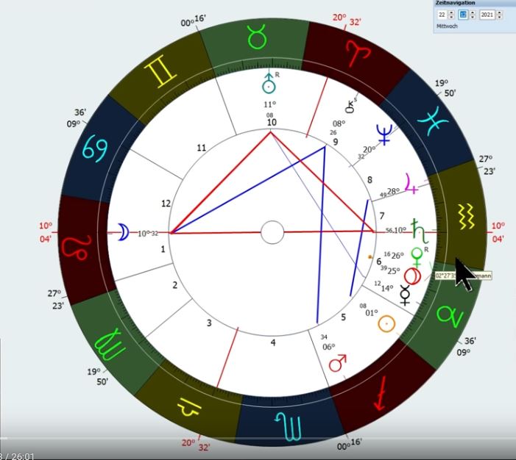Select the black Mercury glyph

point(405,295)
